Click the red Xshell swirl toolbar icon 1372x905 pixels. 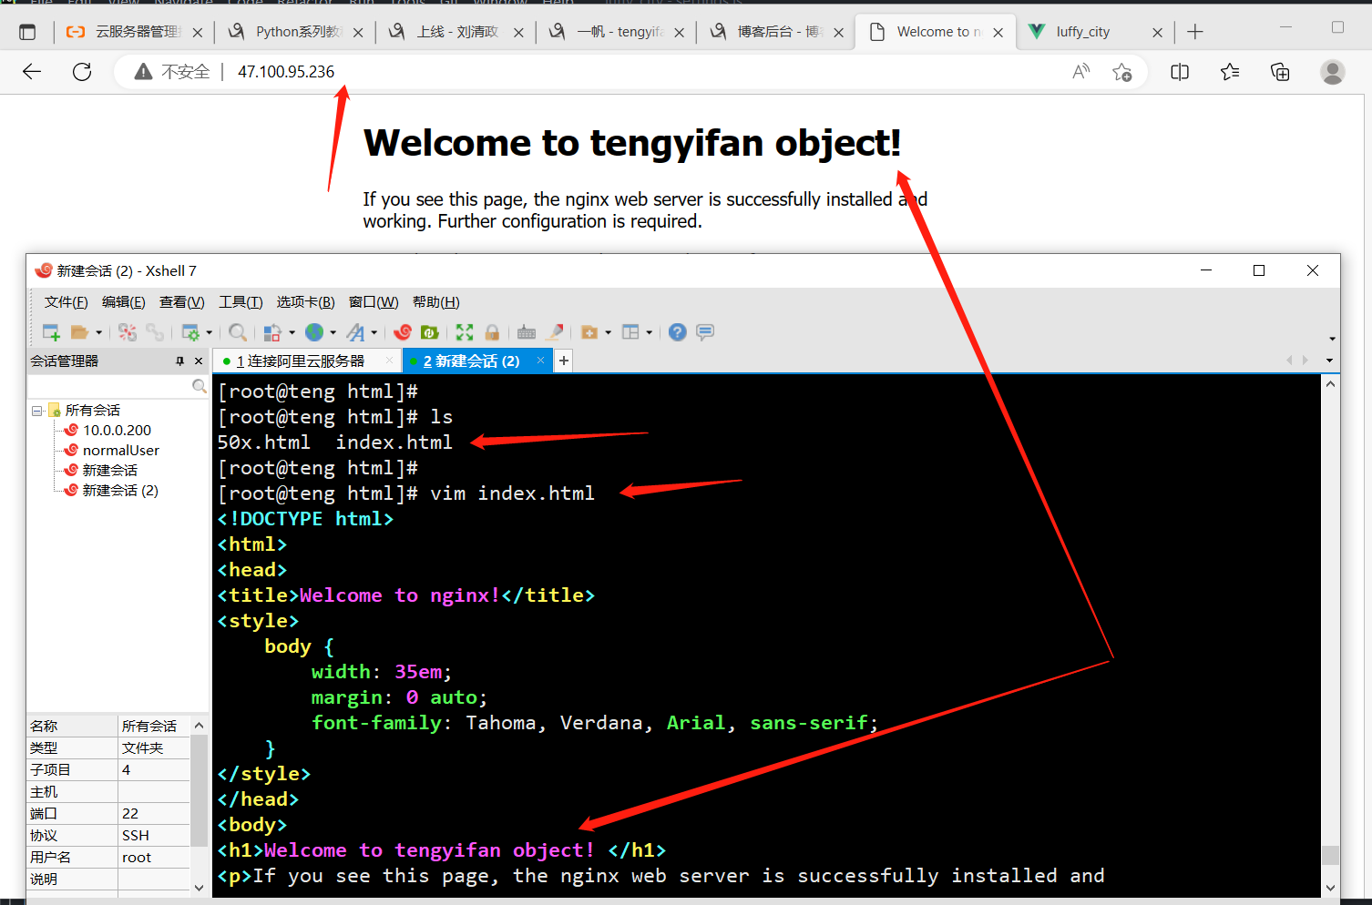tap(403, 332)
